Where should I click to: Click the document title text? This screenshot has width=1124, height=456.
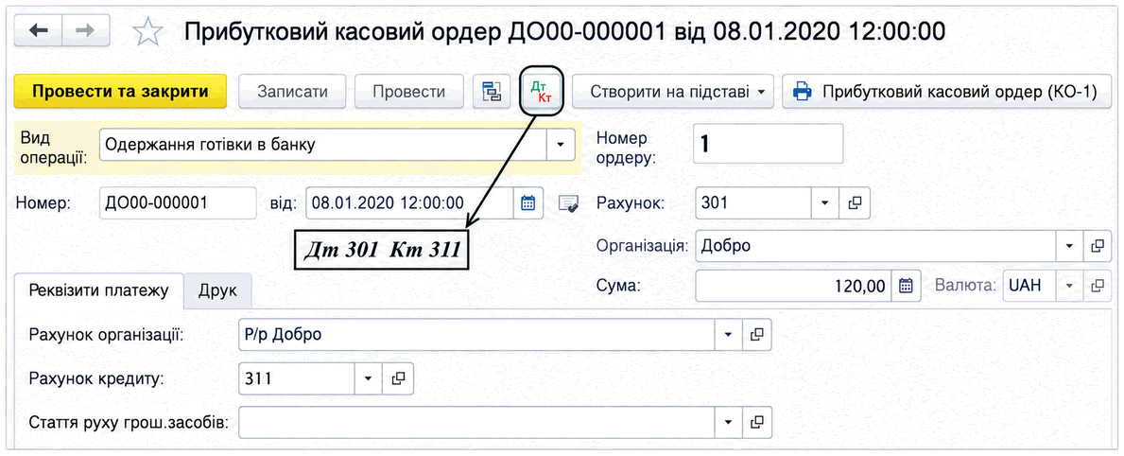click(565, 31)
